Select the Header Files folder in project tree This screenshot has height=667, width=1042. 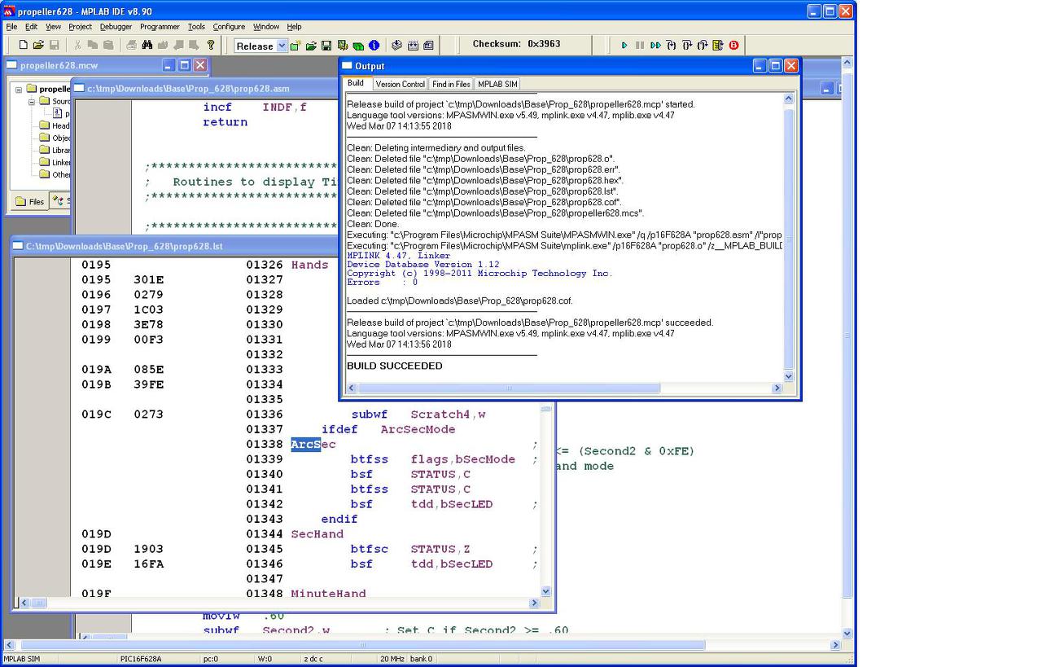click(x=55, y=125)
